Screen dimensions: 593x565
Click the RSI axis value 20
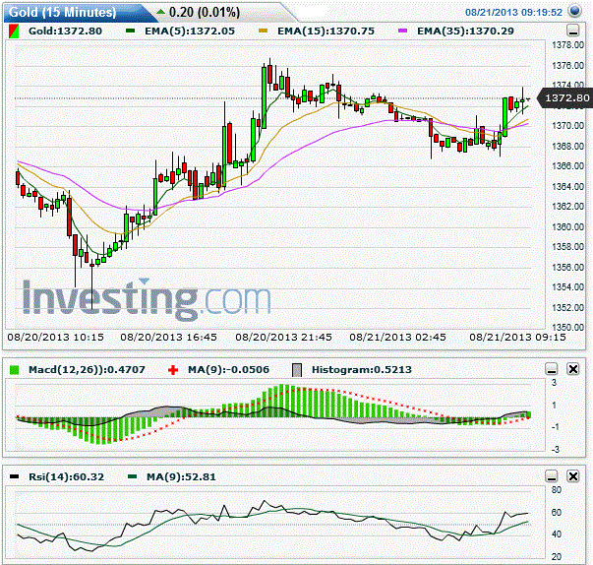tap(557, 557)
